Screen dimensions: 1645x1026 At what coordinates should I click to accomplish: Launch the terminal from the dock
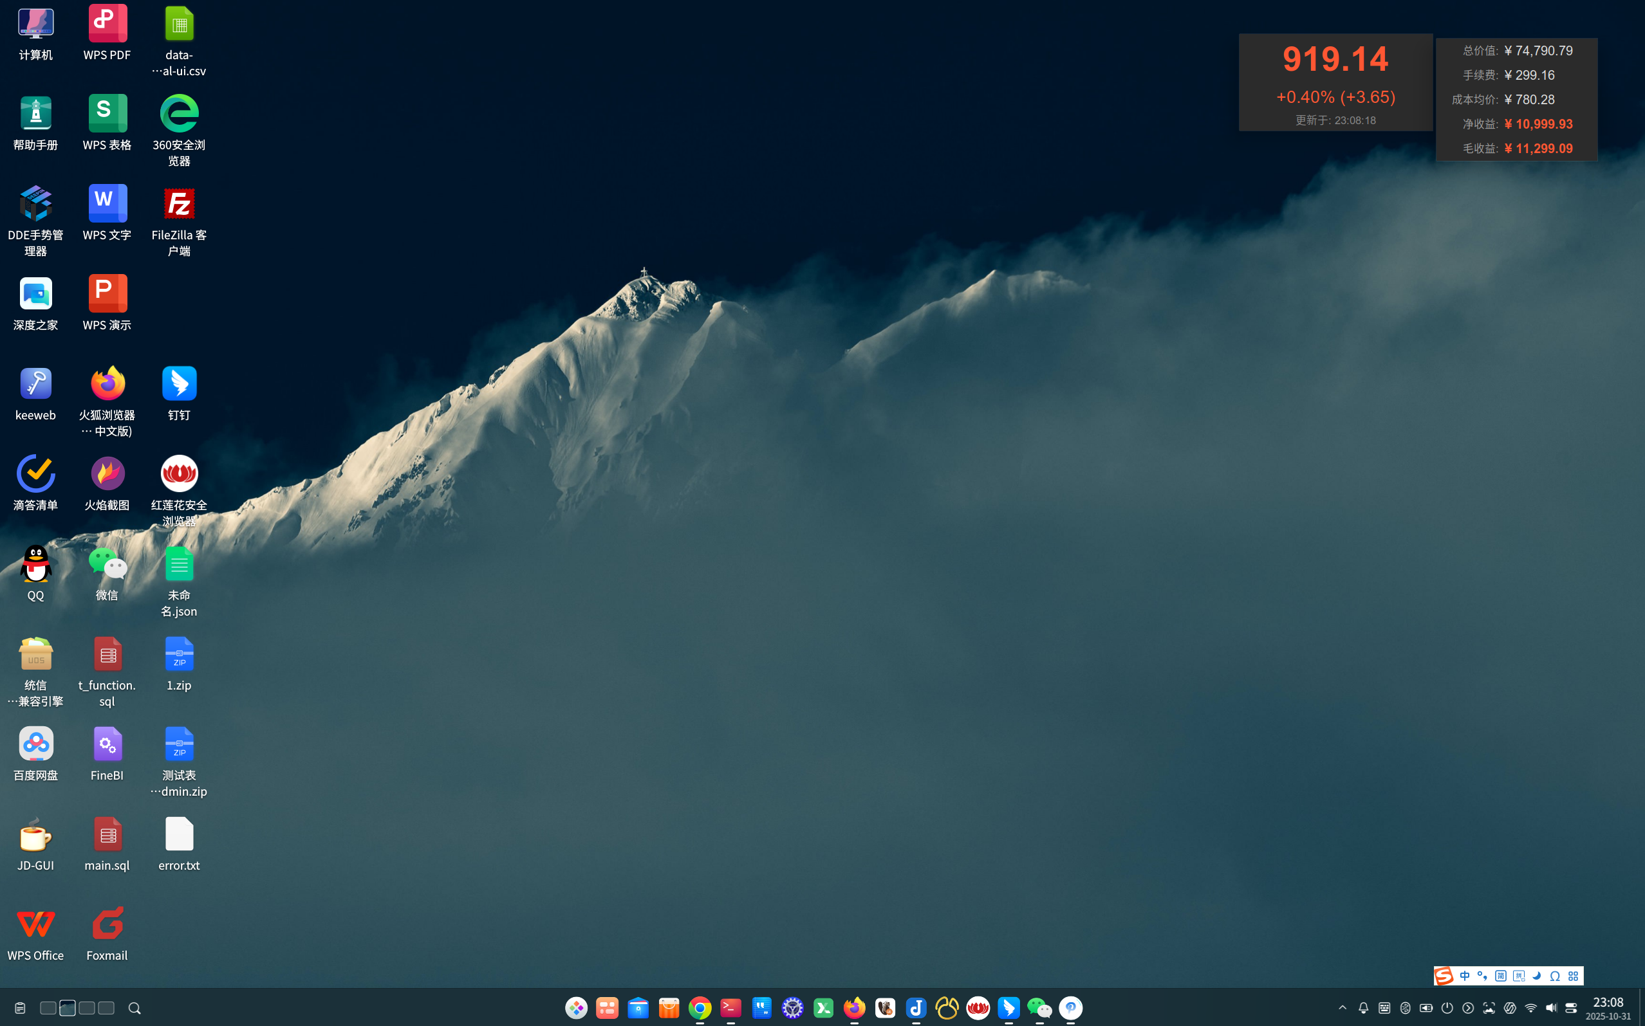coord(730,1008)
